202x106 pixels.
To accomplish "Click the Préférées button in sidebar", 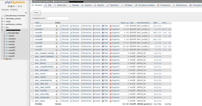I will coord(14,10).
